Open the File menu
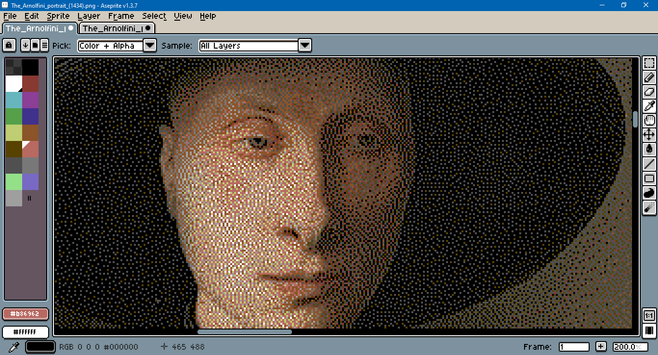This screenshot has height=355, width=658. [x=10, y=16]
